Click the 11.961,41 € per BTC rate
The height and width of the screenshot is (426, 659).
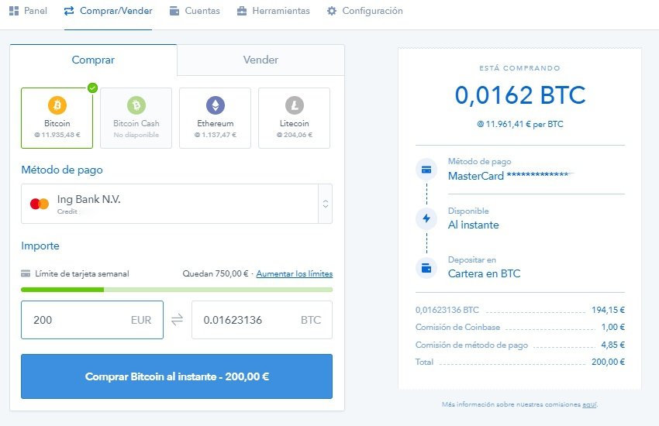[x=520, y=124]
